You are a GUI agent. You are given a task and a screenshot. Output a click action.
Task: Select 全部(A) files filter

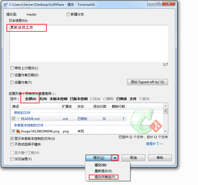[x=31, y=99]
